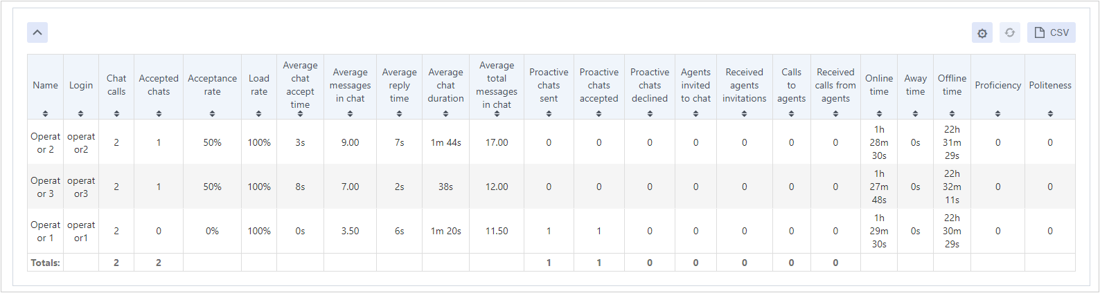
Task: Click the 1h 27m 48s online time
Action: tap(879, 187)
